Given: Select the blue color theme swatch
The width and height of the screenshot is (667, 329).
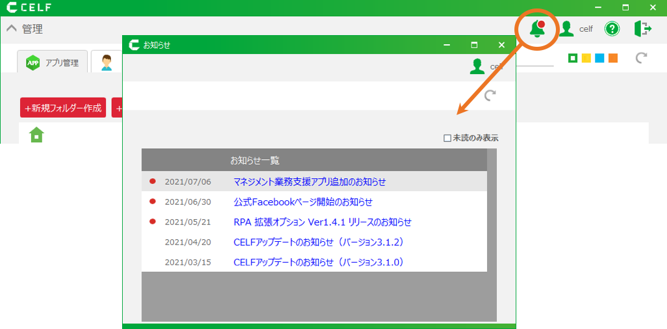Looking at the screenshot, I should 599,58.
